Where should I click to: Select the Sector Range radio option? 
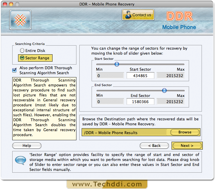(35, 58)
